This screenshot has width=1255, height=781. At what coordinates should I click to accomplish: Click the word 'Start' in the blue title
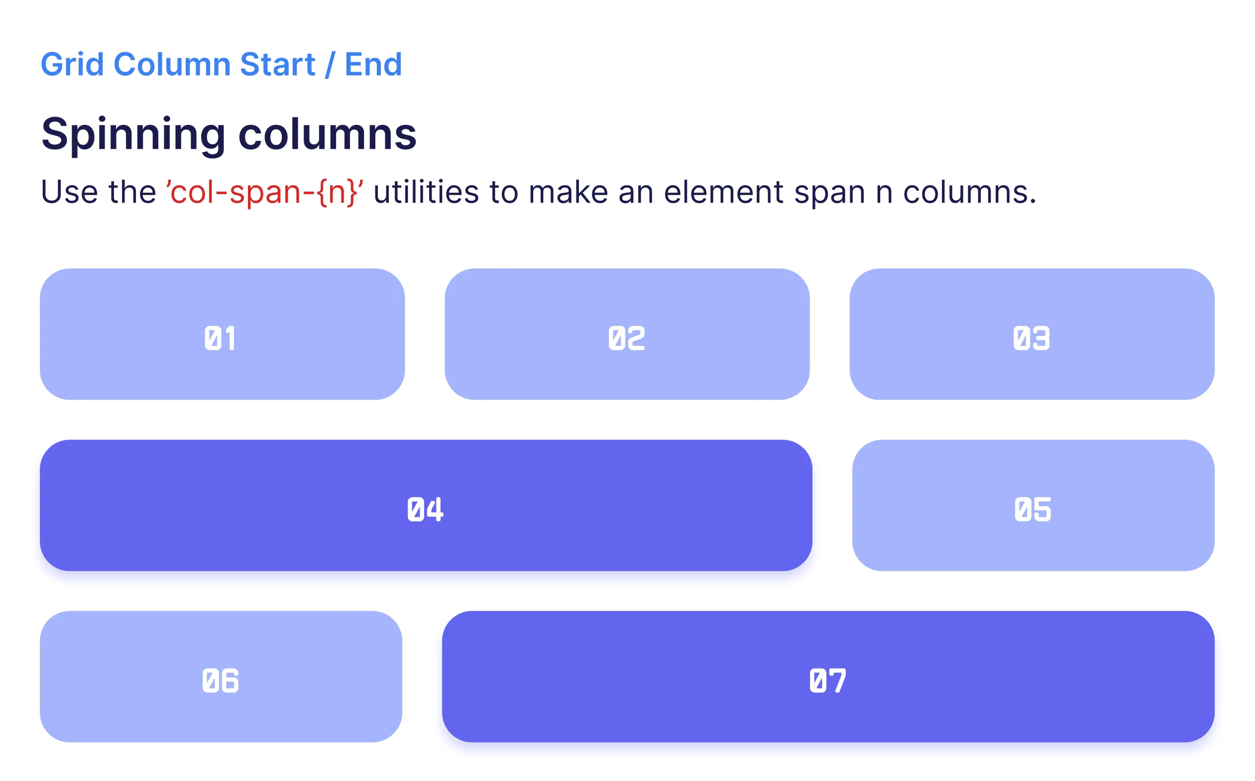(x=277, y=65)
